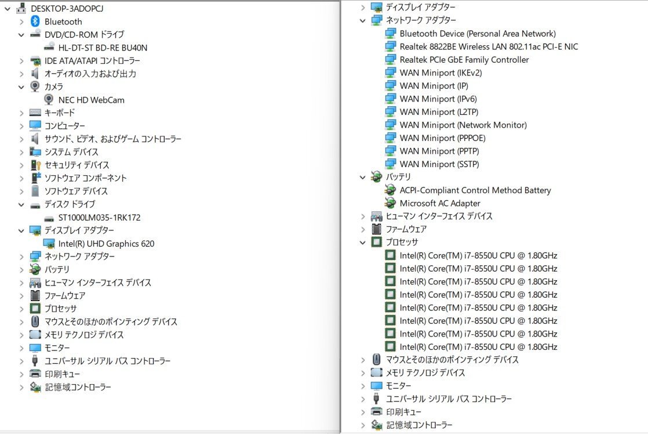The image size is (648, 434).
Task: Click the HL-DT-ST BD-RE BU40N drive icon
Action: coord(49,47)
